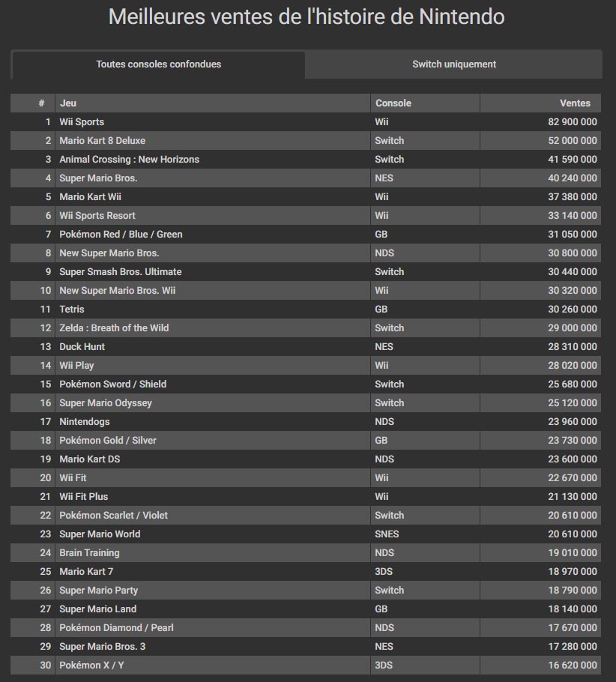Select 'Super Mario Bros. 3' entry
Viewport: 616px width, 682px height.
102,645
